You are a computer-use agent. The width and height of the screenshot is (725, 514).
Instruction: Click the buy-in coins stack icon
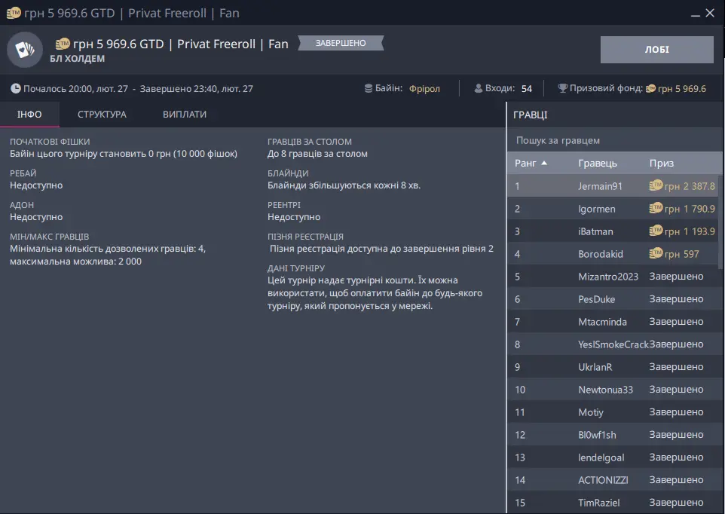(368, 89)
